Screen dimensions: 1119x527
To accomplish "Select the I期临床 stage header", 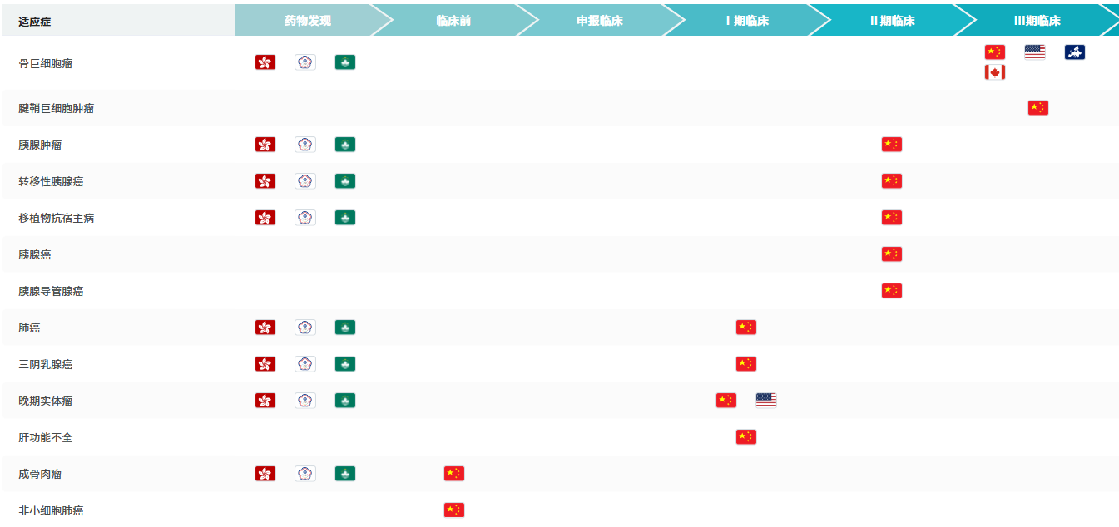I will pos(746,21).
